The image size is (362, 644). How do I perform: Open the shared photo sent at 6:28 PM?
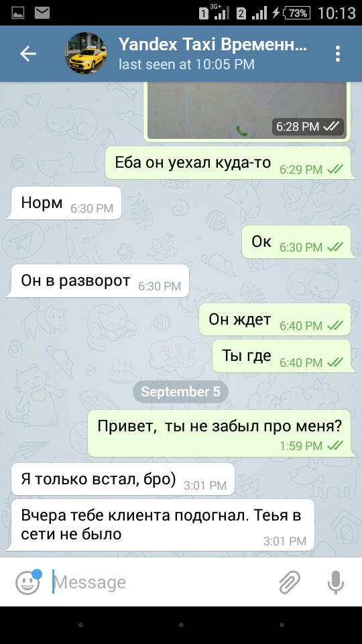(247, 111)
